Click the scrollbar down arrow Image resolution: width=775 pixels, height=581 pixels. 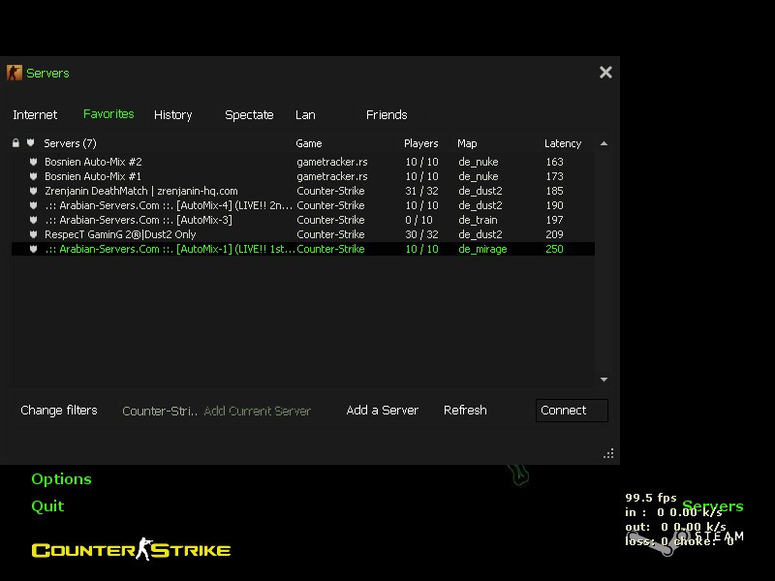(604, 379)
